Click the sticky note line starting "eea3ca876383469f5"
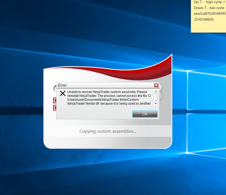The image size is (226, 195). click(210, 14)
